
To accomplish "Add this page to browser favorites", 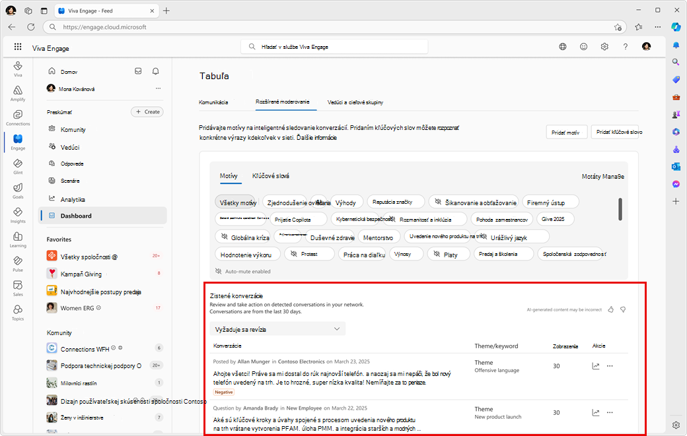I will click(x=618, y=27).
